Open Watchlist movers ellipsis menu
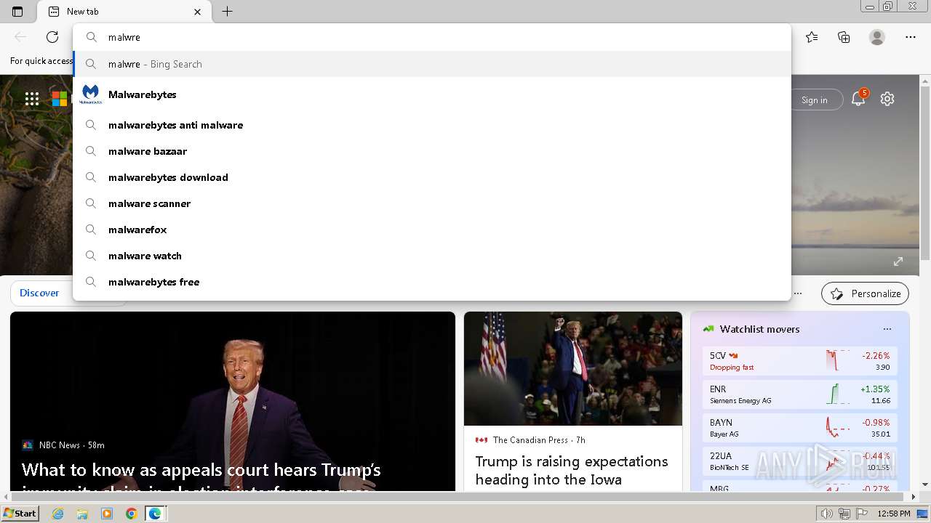This screenshot has height=523, width=931. [x=887, y=329]
